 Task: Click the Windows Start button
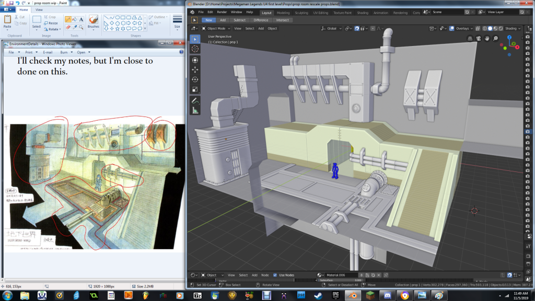(7, 295)
